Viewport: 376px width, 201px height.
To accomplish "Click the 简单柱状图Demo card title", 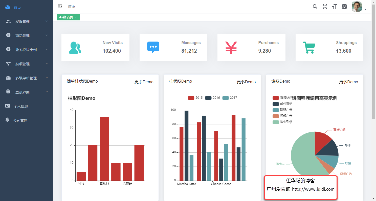I will [x=82, y=81].
